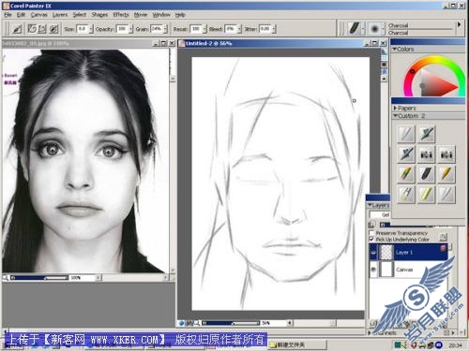
Task: Select the Layer 1 thumbnail
Action: pyautogui.click(x=386, y=252)
